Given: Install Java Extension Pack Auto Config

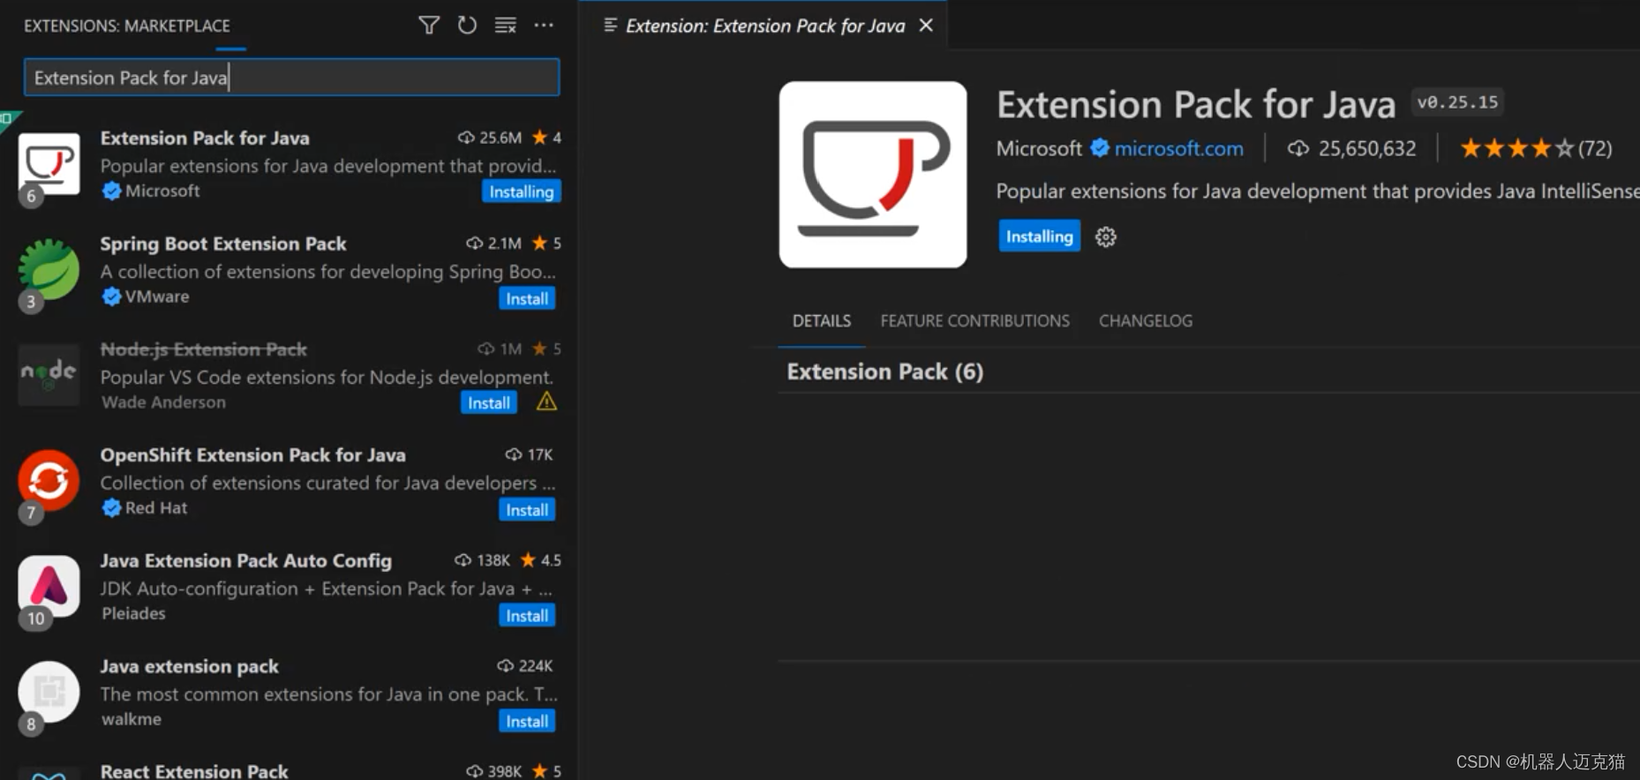Looking at the screenshot, I should (x=527, y=615).
